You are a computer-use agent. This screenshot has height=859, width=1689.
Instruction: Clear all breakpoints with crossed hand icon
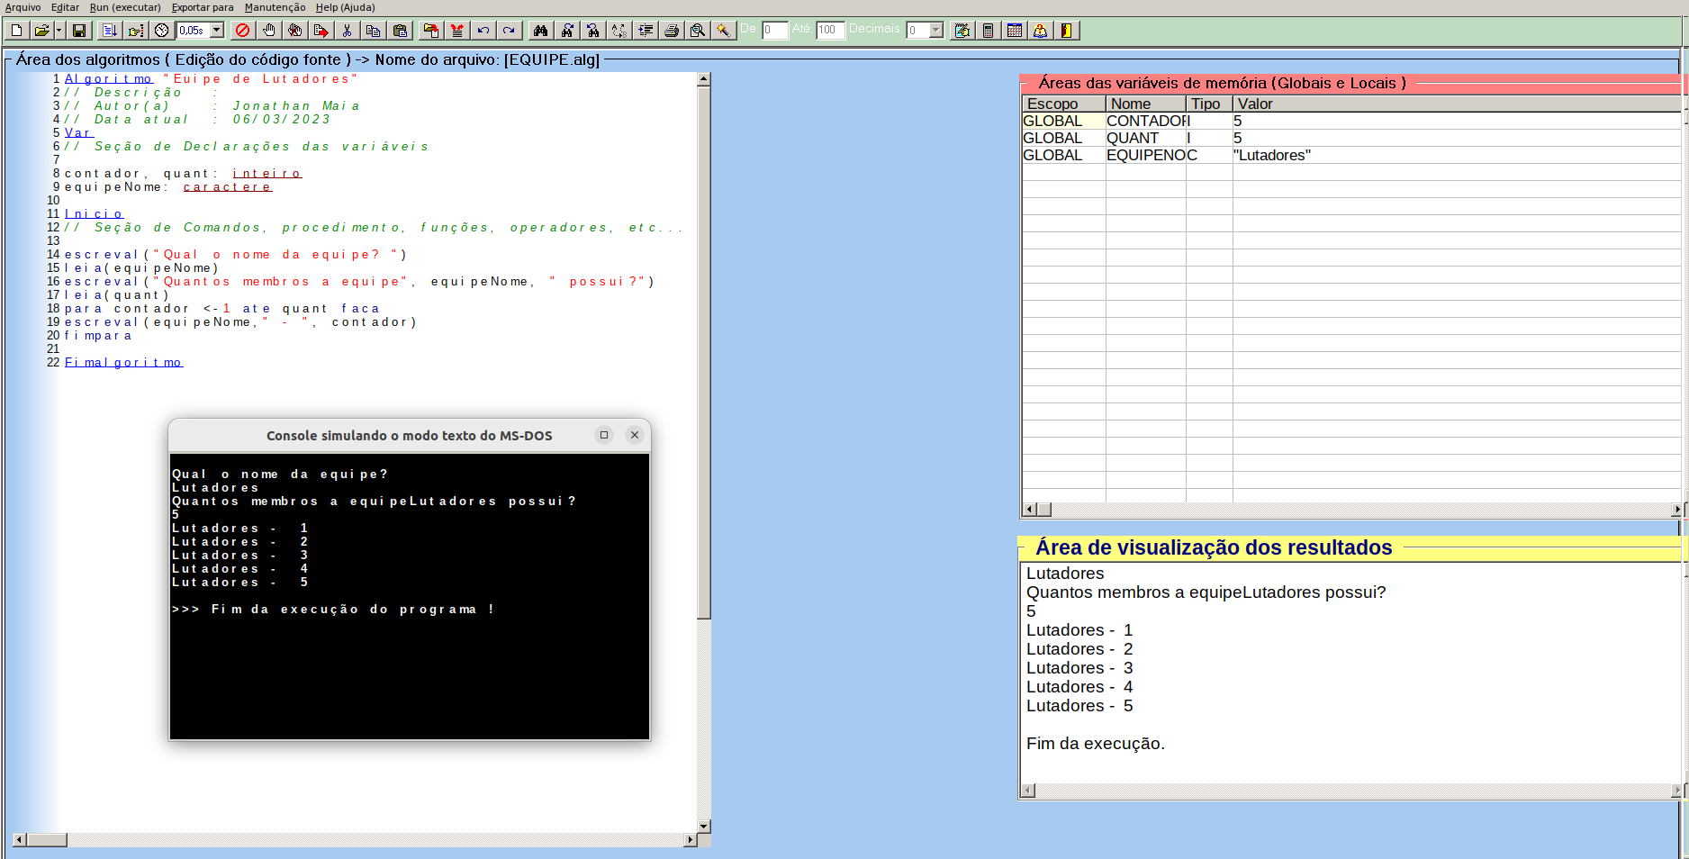click(x=294, y=31)
